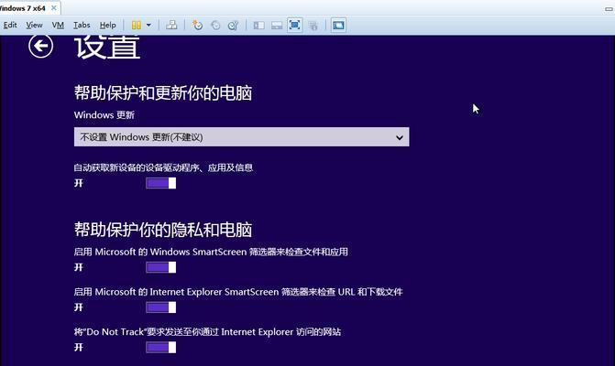615x366 pixels.
Task: Open the Tabs menu
Action: pyautogui.click(x=82, y=26)
